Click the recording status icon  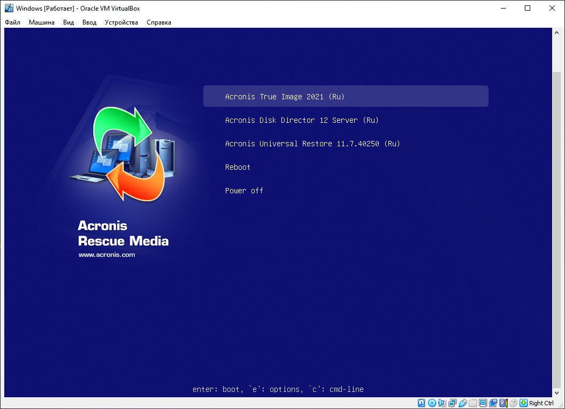click(493, 403)
